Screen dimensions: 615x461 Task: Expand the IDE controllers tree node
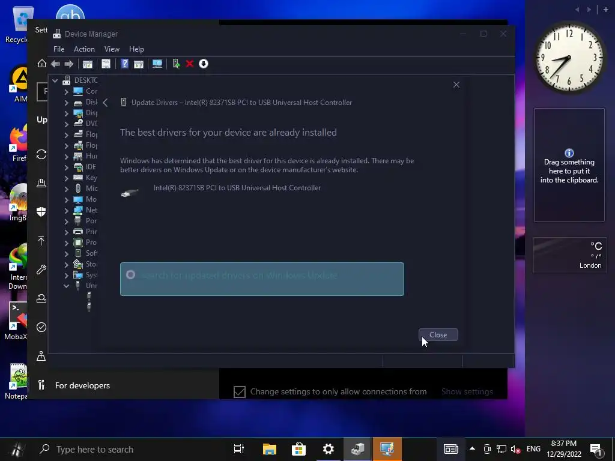66,167
